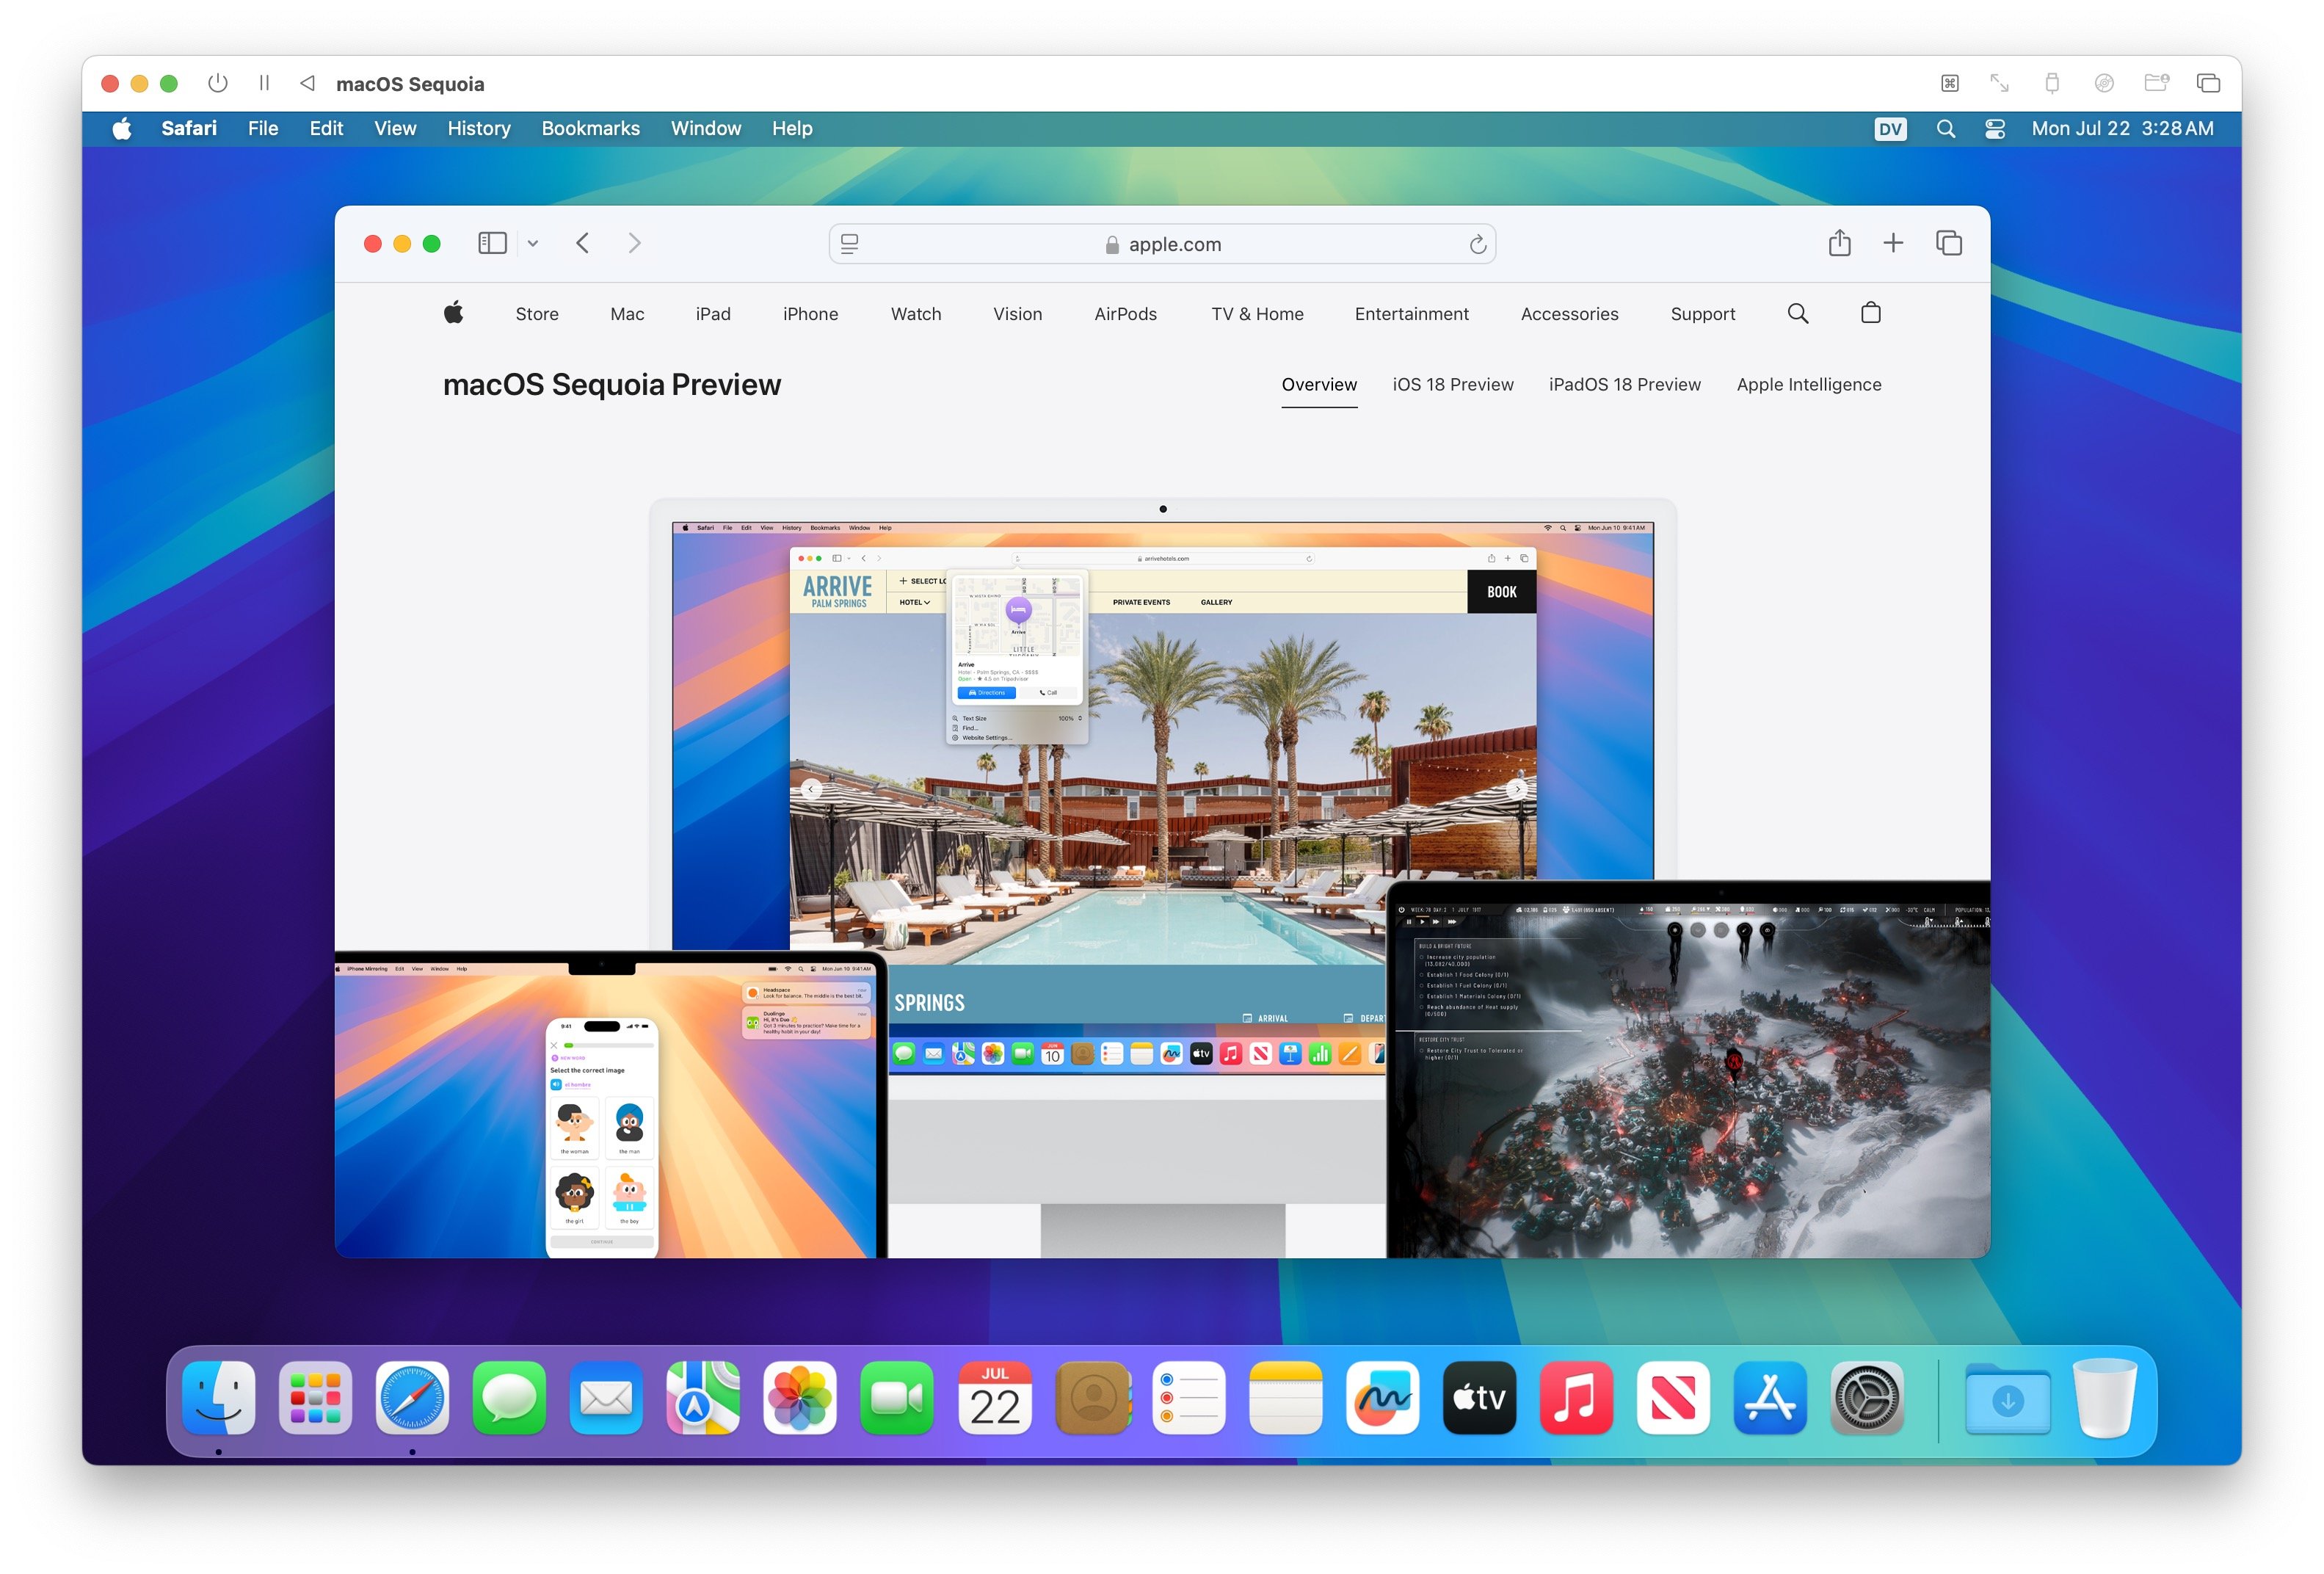Image resolution: width=2324 pixels, height=1574 pixels.
Task: Open Messages from the Dock
Action: point(509,1397)
